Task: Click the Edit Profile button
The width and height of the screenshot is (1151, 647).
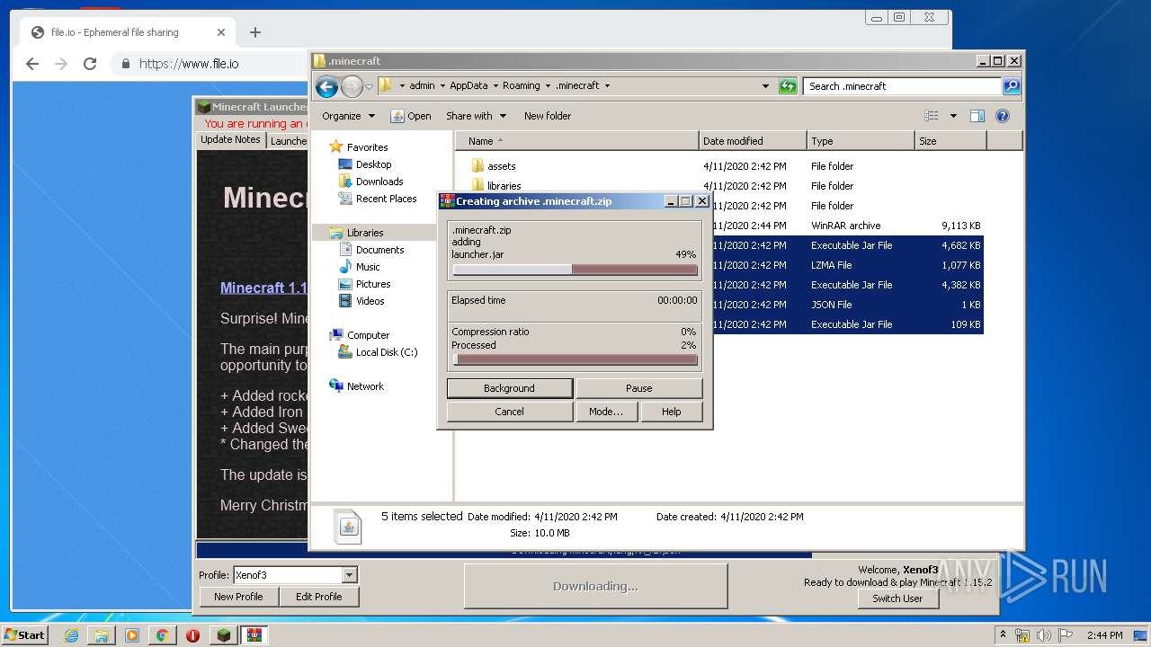Action: (x=318, y=597)
